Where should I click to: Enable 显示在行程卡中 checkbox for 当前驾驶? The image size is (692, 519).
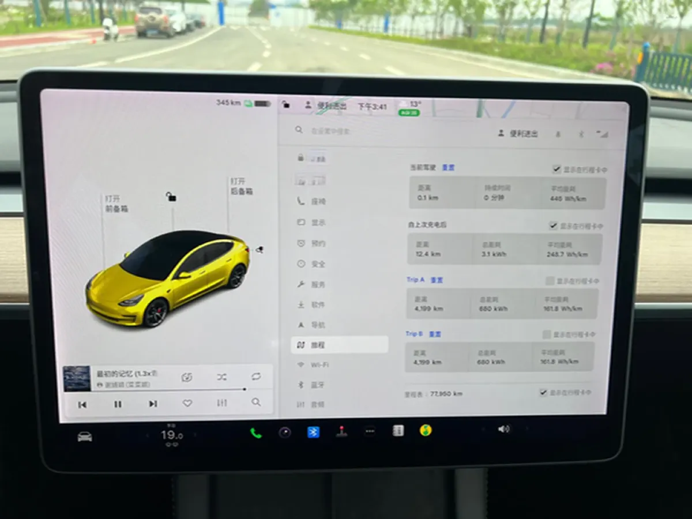point(556,169)
